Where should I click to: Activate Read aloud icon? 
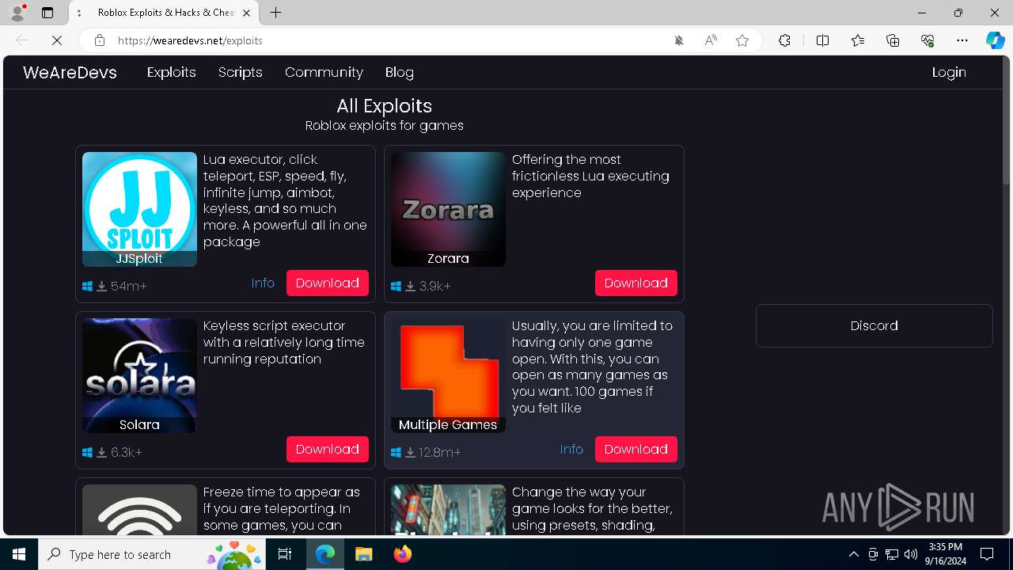[711, 40]
